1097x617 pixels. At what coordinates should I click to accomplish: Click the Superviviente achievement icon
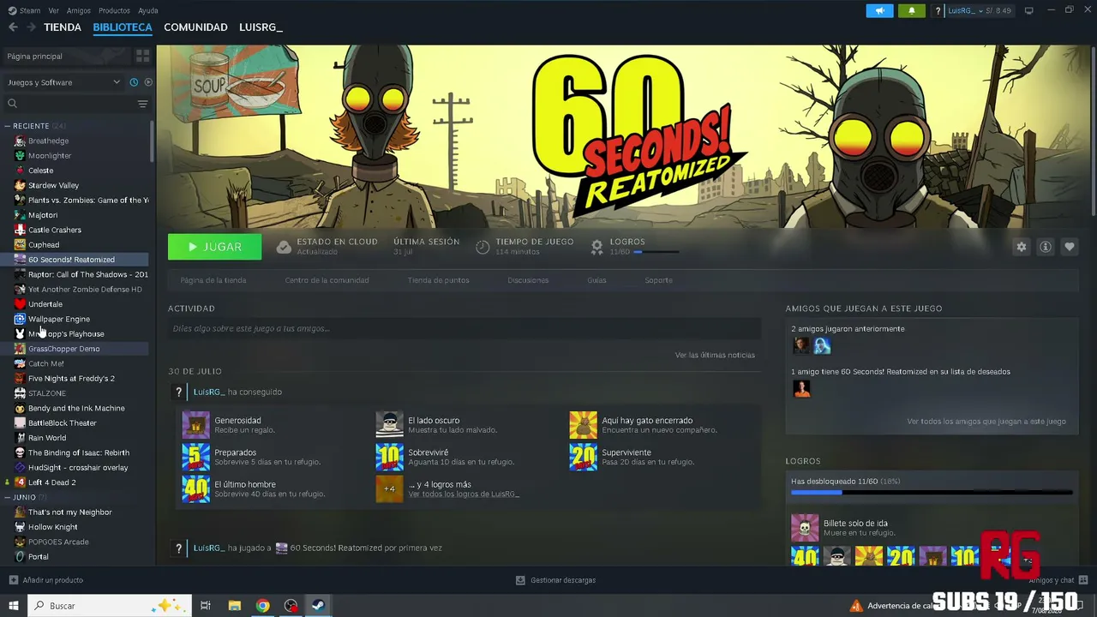(x=583, y=457)
